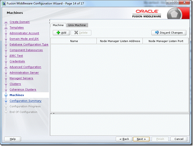Viewport: 193px width, 146px height.
Task: Cancel the configuration wizard
Action: tap(179, 139)
